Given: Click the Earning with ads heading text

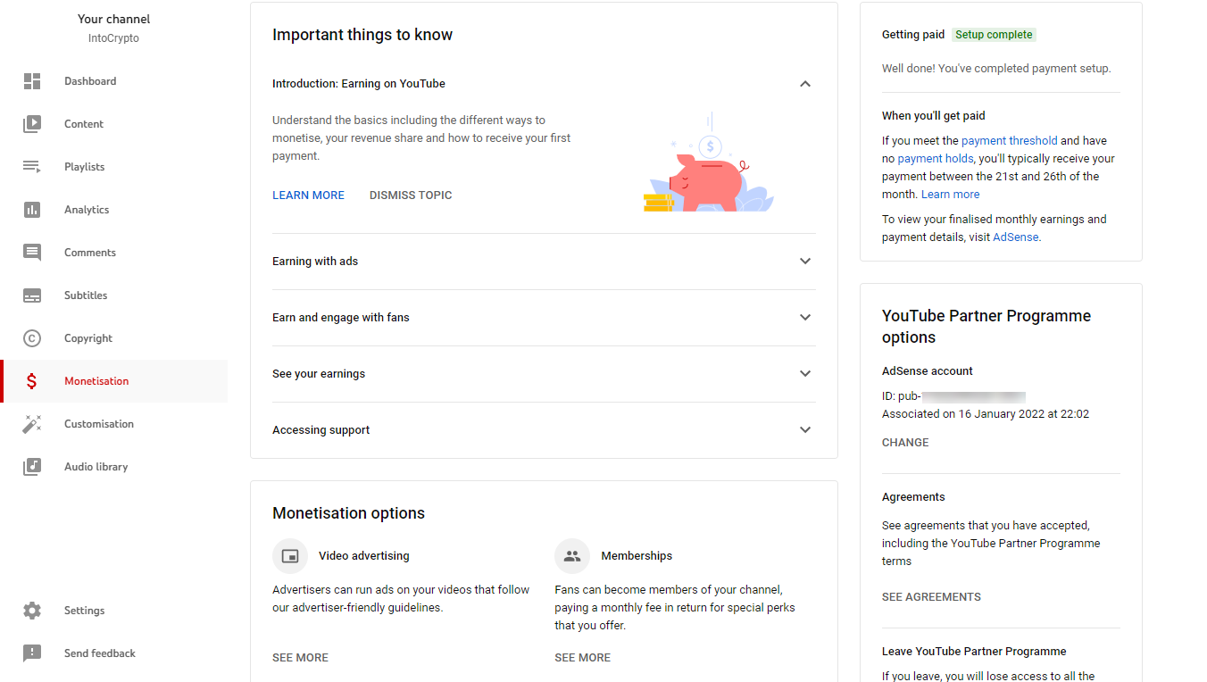Looking at the screenshot, I should point(315,262).
